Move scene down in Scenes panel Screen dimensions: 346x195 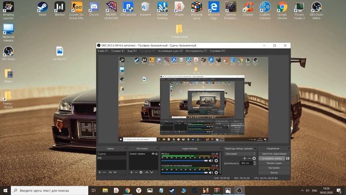click(x=115, y=172)
